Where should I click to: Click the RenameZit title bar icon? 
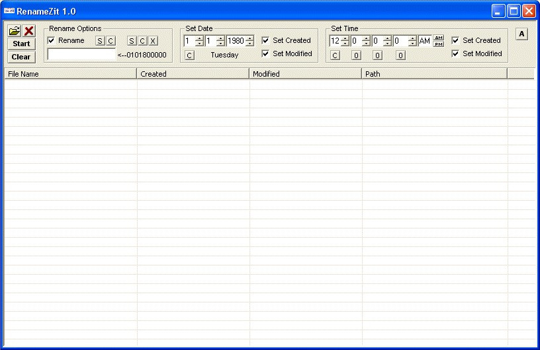[x=9, y=11]
